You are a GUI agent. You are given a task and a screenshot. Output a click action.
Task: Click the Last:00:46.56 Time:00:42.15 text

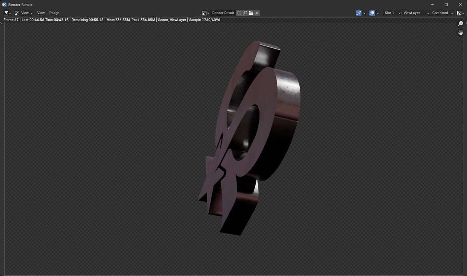(x=45, y=19)
